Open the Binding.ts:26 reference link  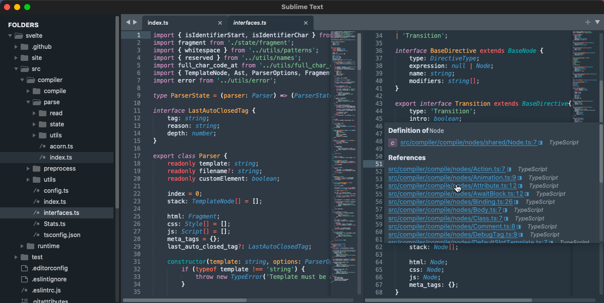(x=450, y=202)
